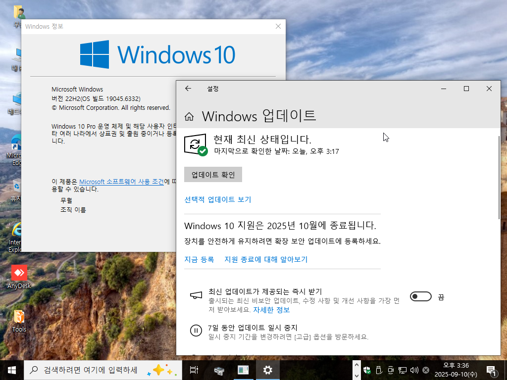Click the pause icon for 7-day update pause
The height and width of the screenshot is (380, 507).
coord(196,331)
